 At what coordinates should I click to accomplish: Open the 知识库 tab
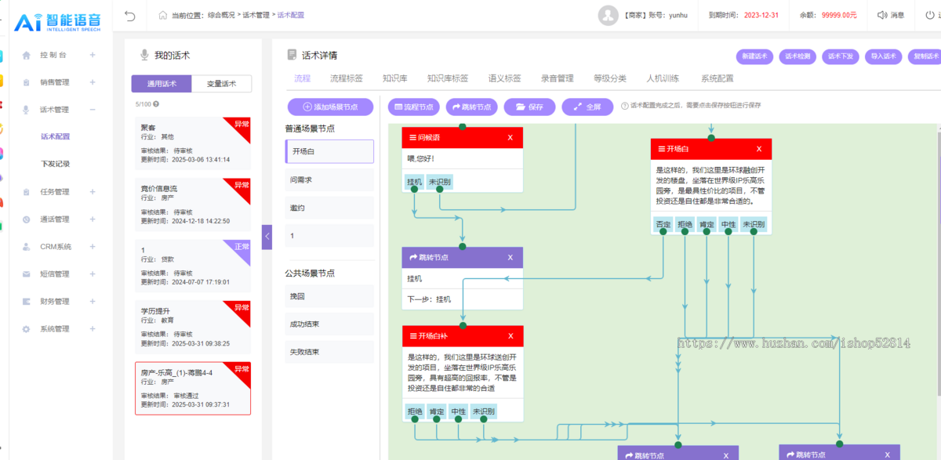click(x=394, y=78)
